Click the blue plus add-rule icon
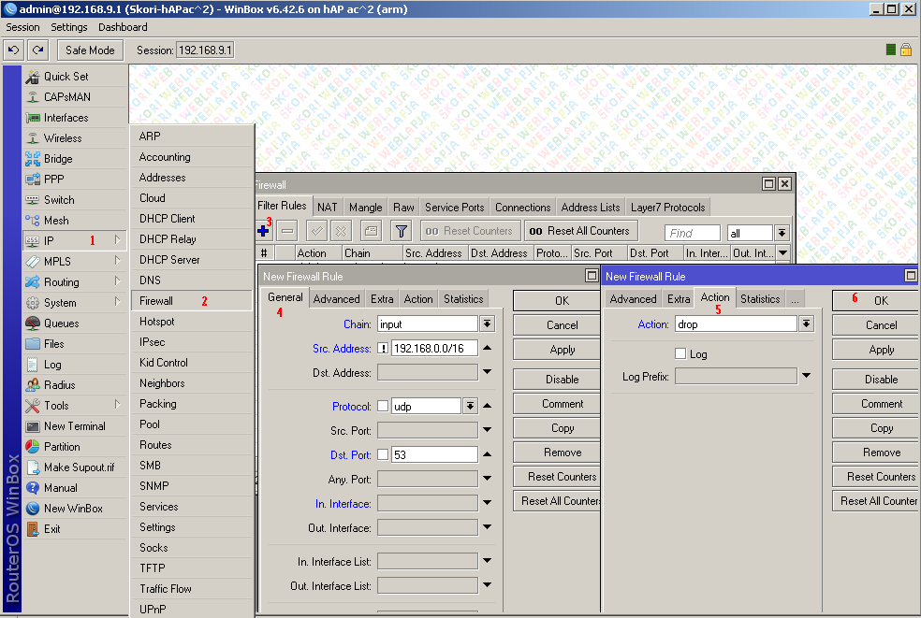Screen dimensions: 921x618 click(x=263, y=231)
